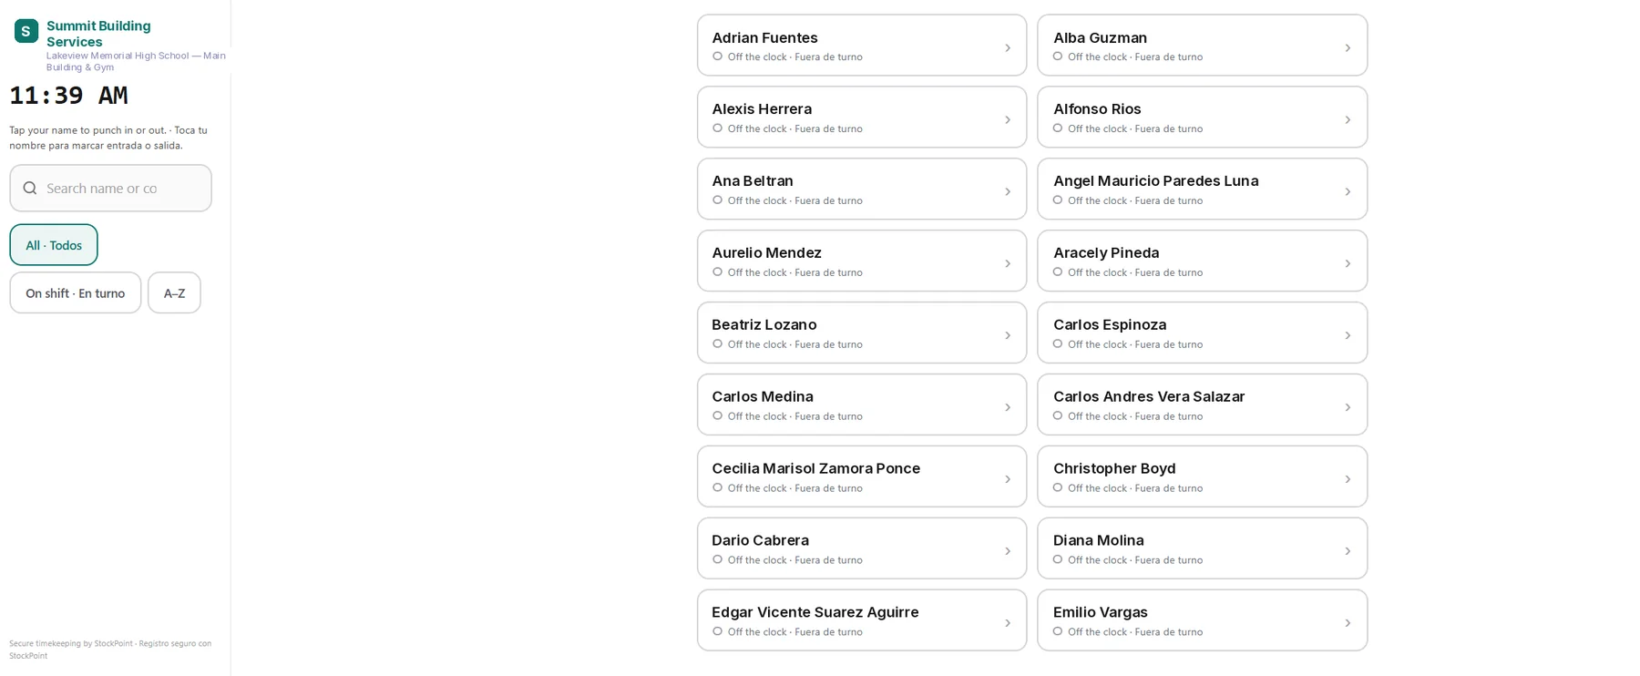Screen dimensions: 1640x676
Task: Click the off-the-clock circle for Carlos Medina
Action: coord(717,415)
